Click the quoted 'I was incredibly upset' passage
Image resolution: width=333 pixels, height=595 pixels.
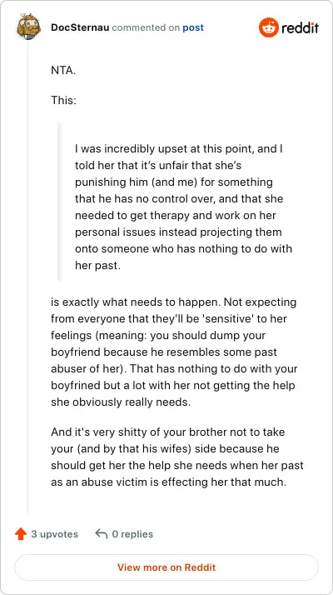point(184,207)
